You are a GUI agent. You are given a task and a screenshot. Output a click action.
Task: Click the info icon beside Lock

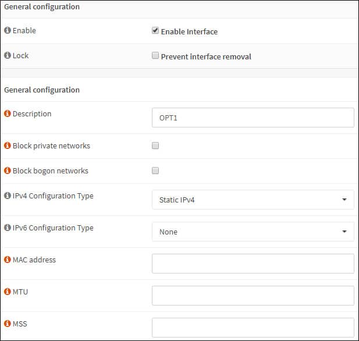(8, 56)
